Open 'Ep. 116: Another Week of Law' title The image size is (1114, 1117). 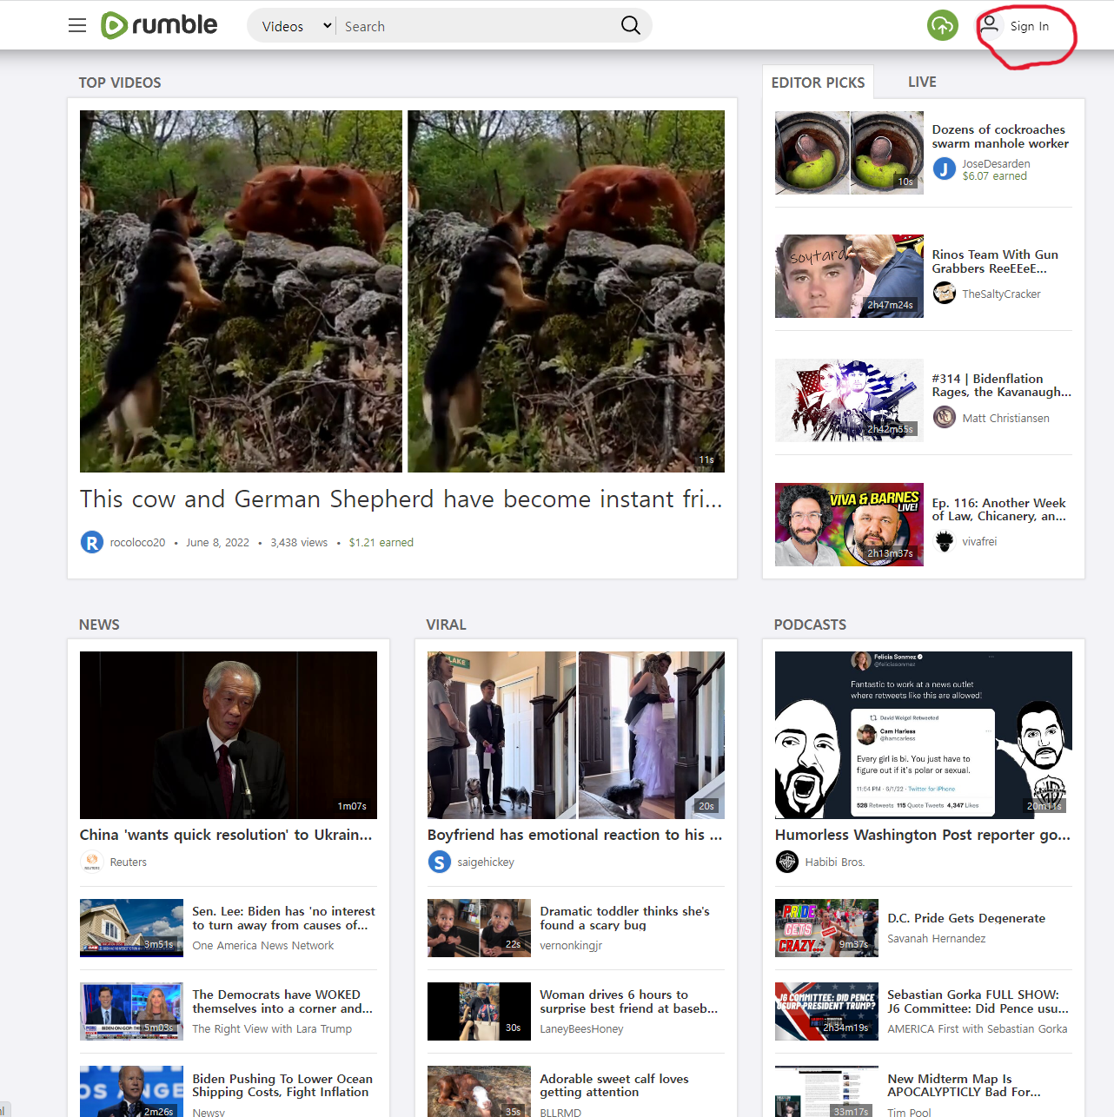pos(999,509)
